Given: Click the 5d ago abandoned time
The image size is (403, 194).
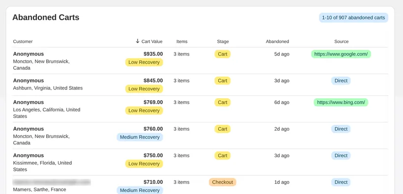Looking at the screenshot, I should (282, 54).
